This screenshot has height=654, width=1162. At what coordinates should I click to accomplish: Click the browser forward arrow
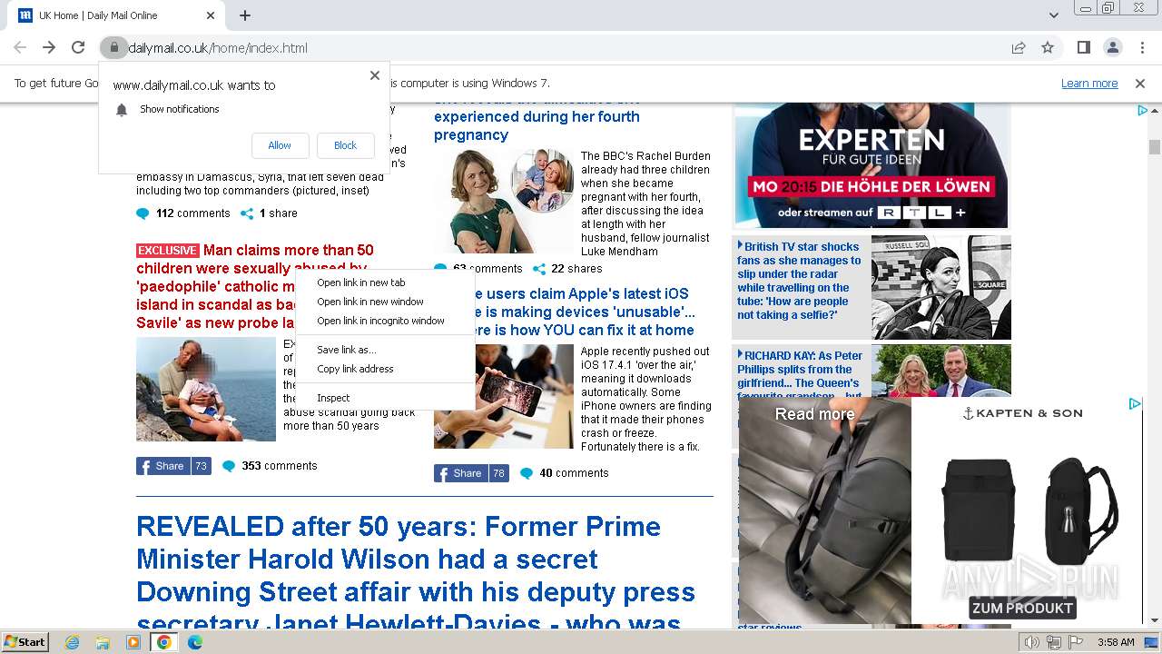pos(49,47)
